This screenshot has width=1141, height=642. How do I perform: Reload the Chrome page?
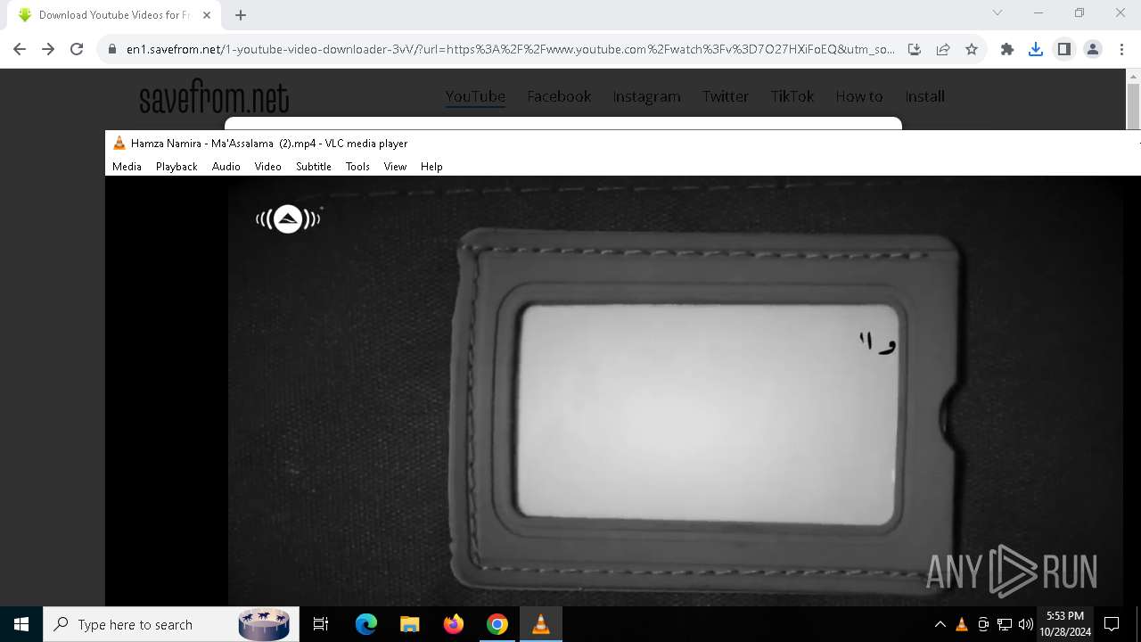click(x=77, y=49)
